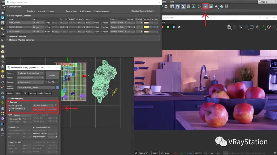Click the green channel circle in frame buffer

(x=168, y=27)
